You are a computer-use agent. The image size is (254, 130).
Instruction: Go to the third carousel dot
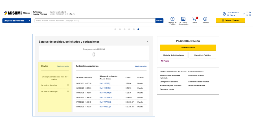[124, 29]
